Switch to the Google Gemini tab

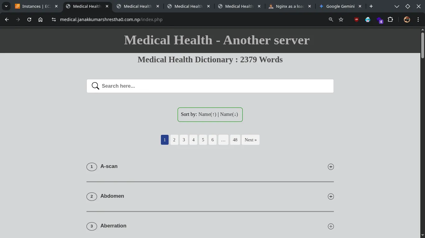(340, 6)
